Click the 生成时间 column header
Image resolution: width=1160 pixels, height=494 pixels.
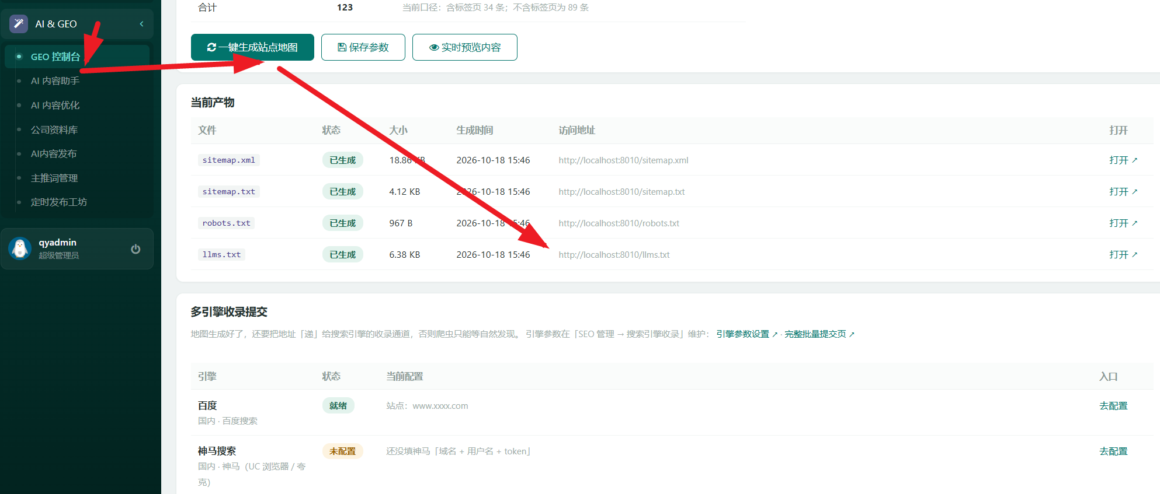[475, 130]
